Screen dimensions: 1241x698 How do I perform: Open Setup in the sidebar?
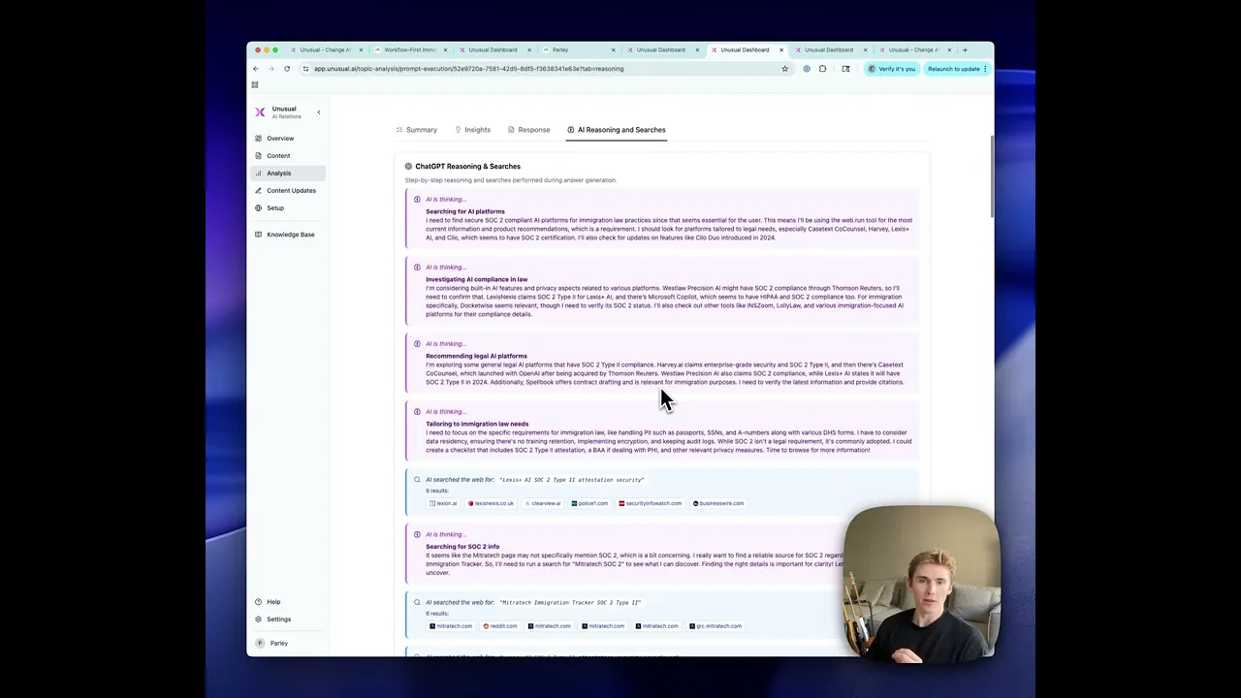pos(275,208)
